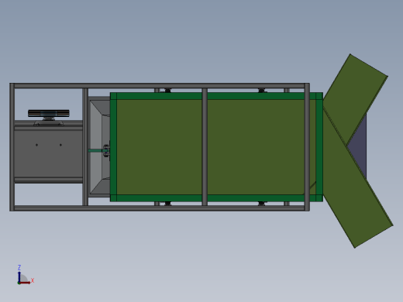
Task: Pick the right hole on the gray plate
Action: [60, 145]
